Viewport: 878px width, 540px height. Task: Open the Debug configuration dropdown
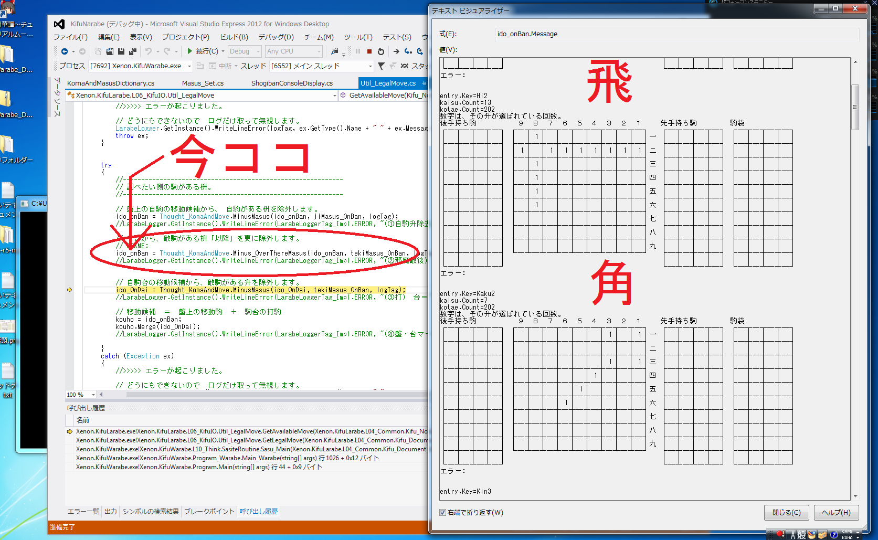(x=245, y=51)
